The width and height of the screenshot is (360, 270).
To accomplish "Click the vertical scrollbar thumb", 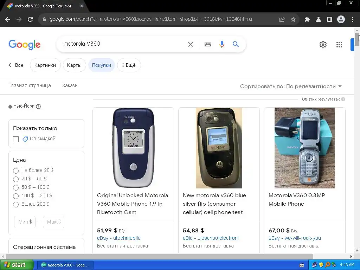I will [x=357, y=39].
